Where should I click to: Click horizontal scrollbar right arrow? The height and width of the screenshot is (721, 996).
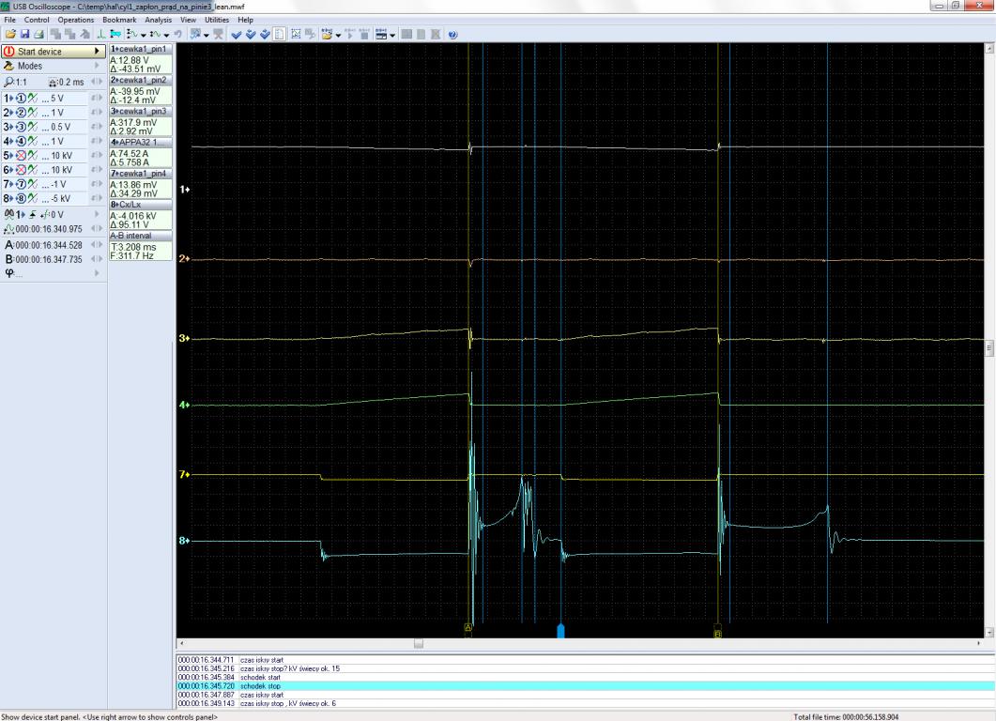coord(978,643)
